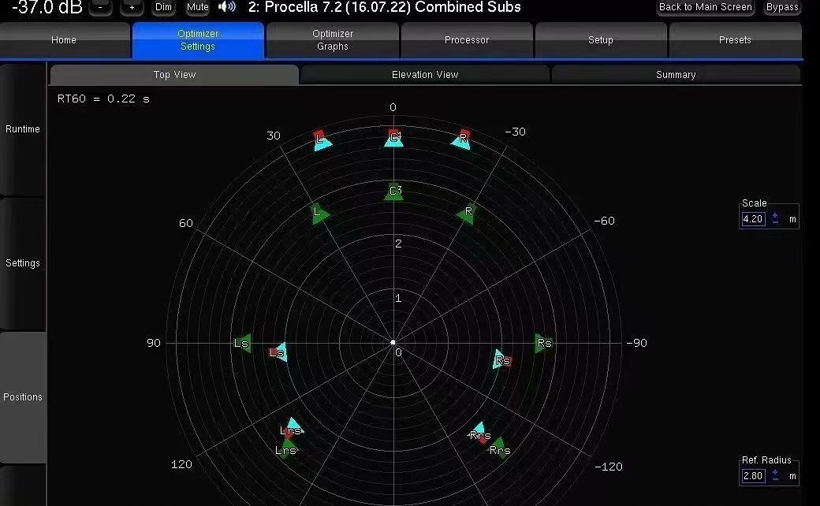Viewport: 820px width, 506px height.
Task: Click the white microphone dot at plot center
Action: click(393, 343)
